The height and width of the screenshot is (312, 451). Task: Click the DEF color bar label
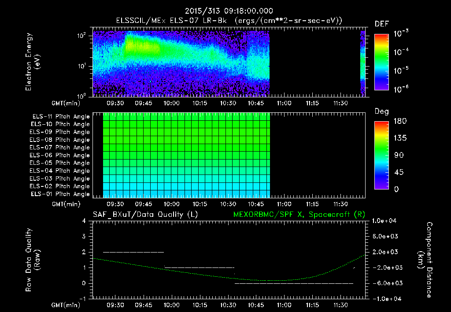[x=382, y=24]
